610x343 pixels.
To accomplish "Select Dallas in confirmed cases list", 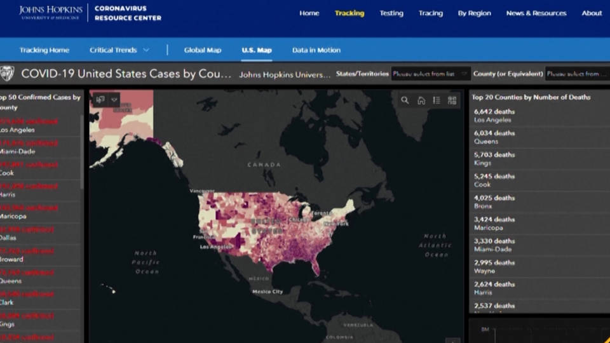I will point(40,233).
